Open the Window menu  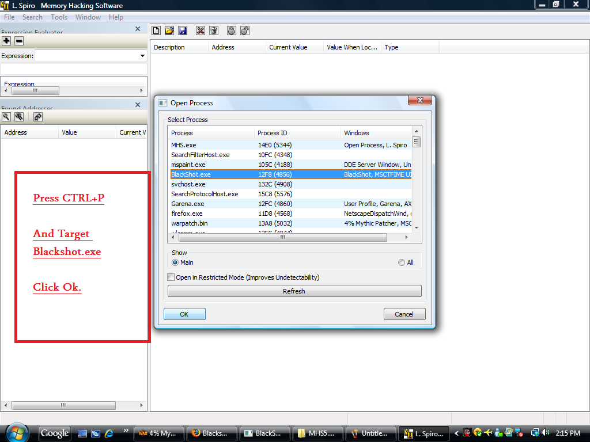click(88, 17)
